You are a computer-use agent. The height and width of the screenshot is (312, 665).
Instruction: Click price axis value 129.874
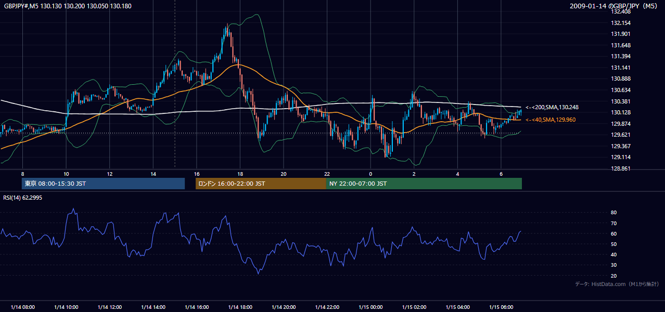(622, 124)
